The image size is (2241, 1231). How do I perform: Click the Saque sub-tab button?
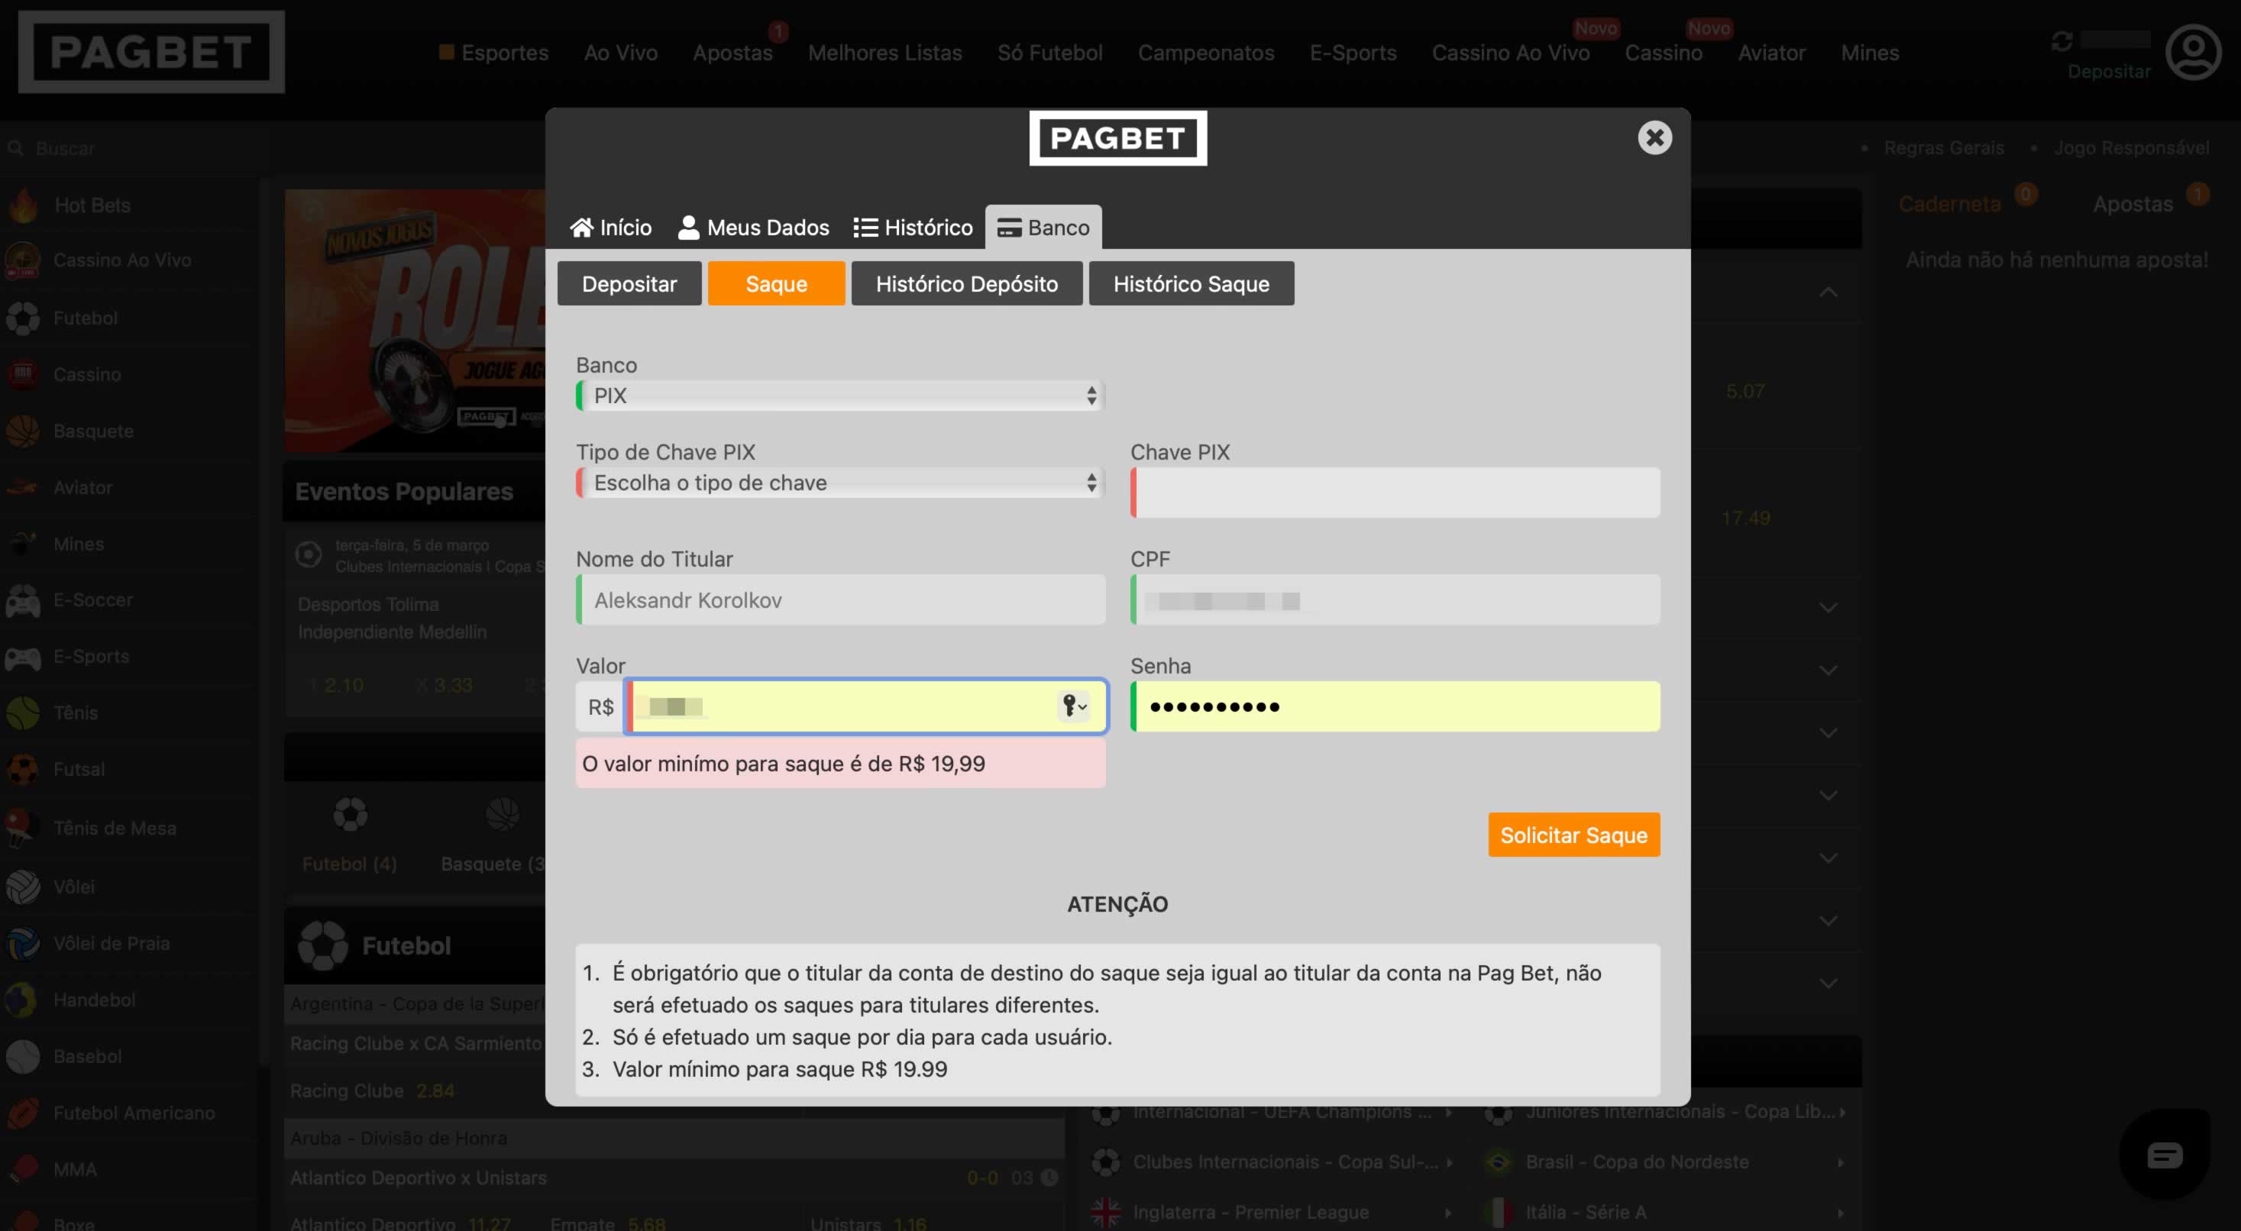(x=776, y=283)
